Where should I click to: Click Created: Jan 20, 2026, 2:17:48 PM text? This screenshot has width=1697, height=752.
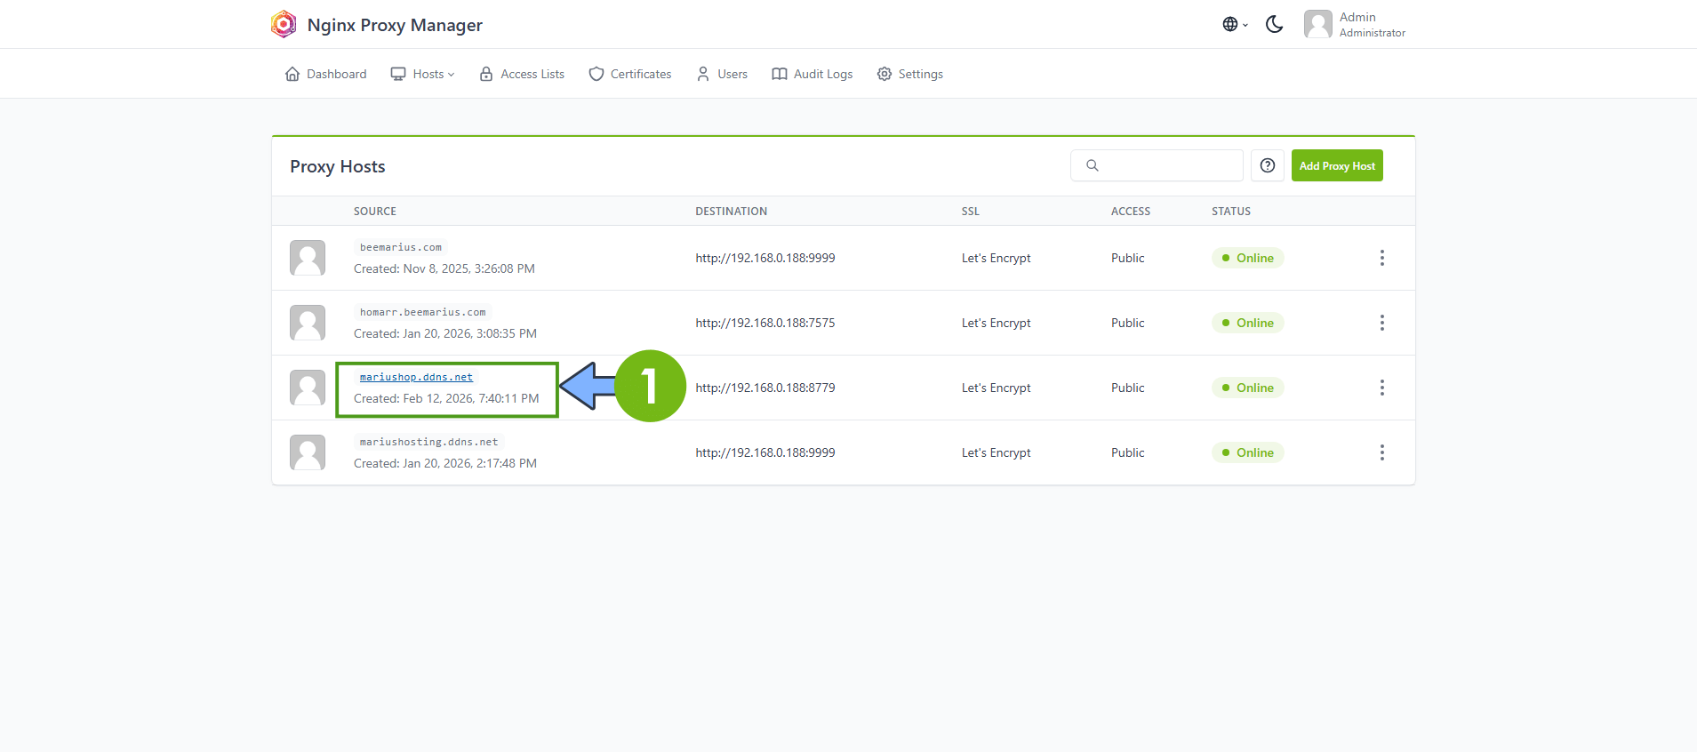coord(445,463)
